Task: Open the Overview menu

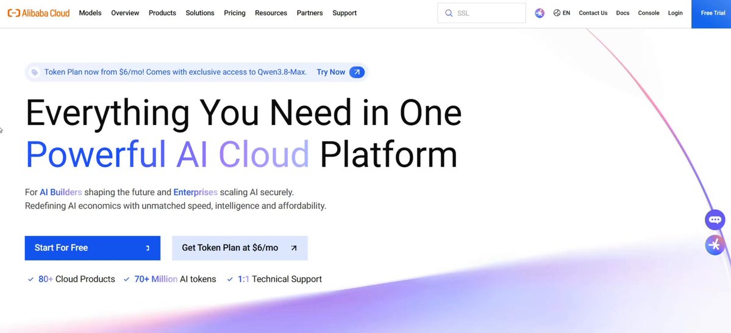Action: [x=125, y=13]
